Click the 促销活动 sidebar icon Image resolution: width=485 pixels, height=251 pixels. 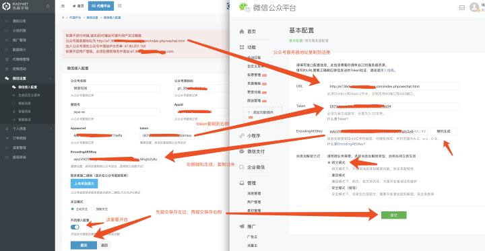click(x=7, y=69)
